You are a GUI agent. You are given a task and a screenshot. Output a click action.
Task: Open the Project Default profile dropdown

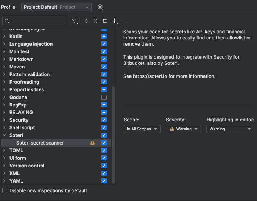(57, 7)
